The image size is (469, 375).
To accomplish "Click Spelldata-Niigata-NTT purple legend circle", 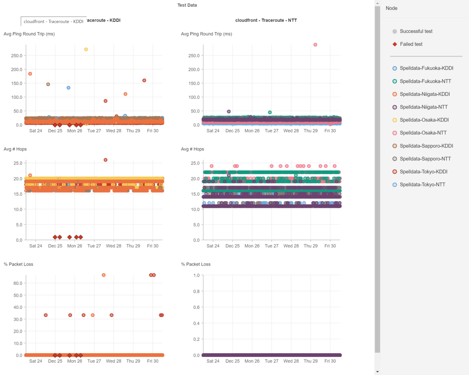I will coord(394,107).
